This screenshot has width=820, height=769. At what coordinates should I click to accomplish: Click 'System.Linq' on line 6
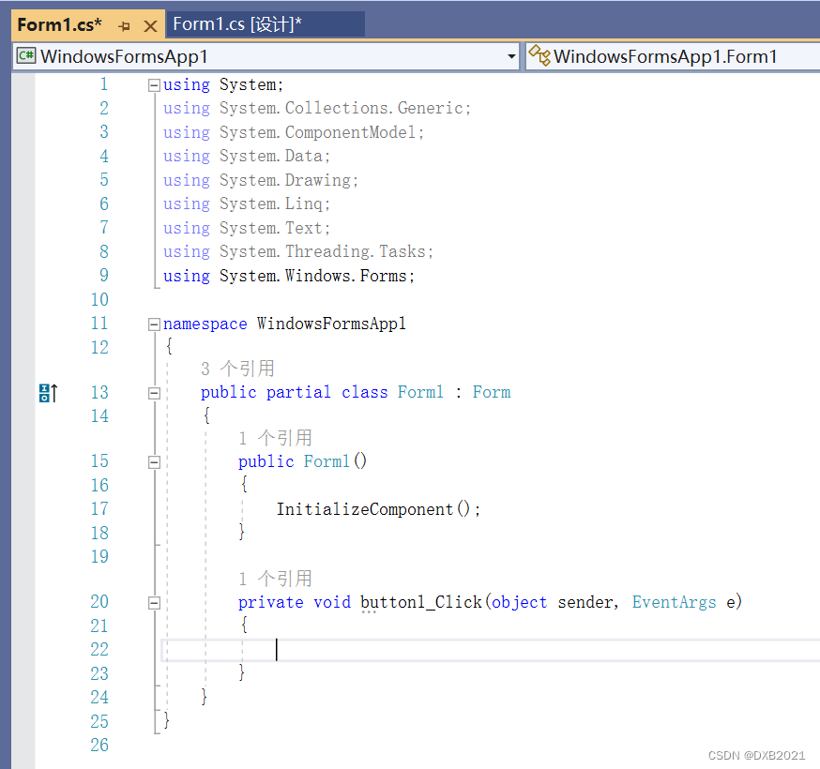pos(271,204)
